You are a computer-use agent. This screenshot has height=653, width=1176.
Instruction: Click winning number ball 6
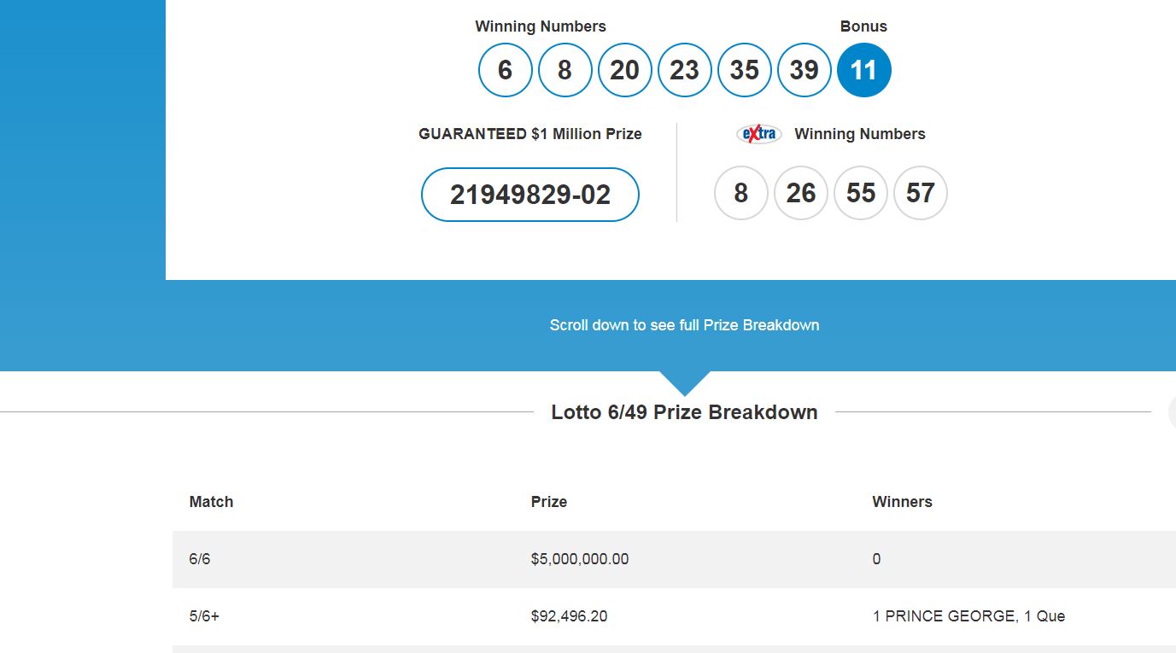click(x=505, y=70)
